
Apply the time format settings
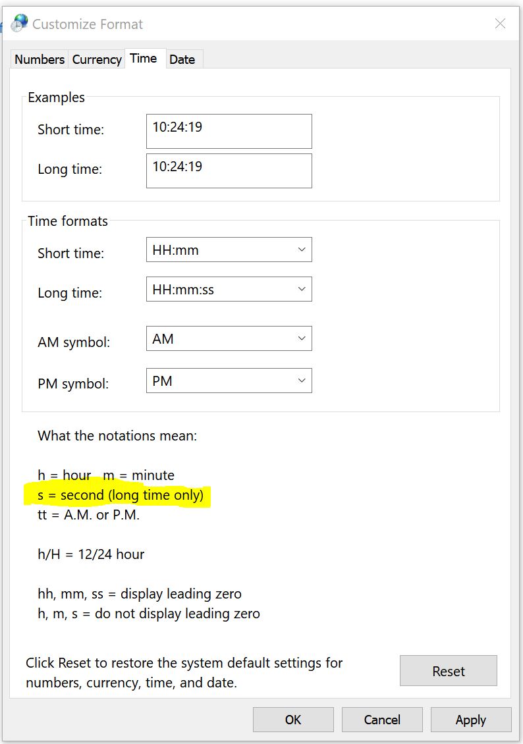(471, 720)
